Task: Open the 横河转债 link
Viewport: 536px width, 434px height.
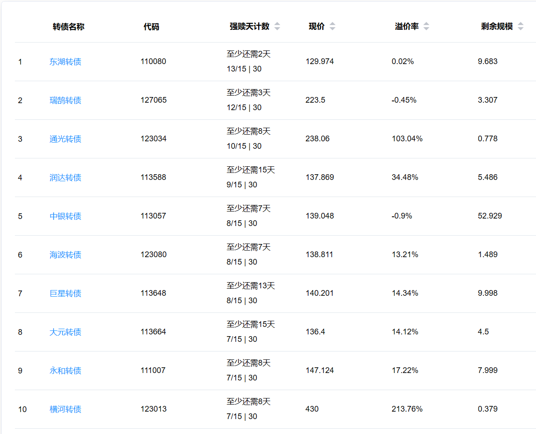Action: tap(65, 409)
